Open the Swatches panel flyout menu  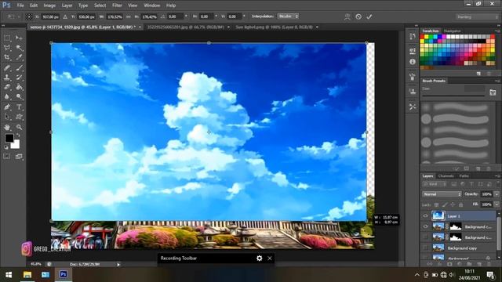497,31
